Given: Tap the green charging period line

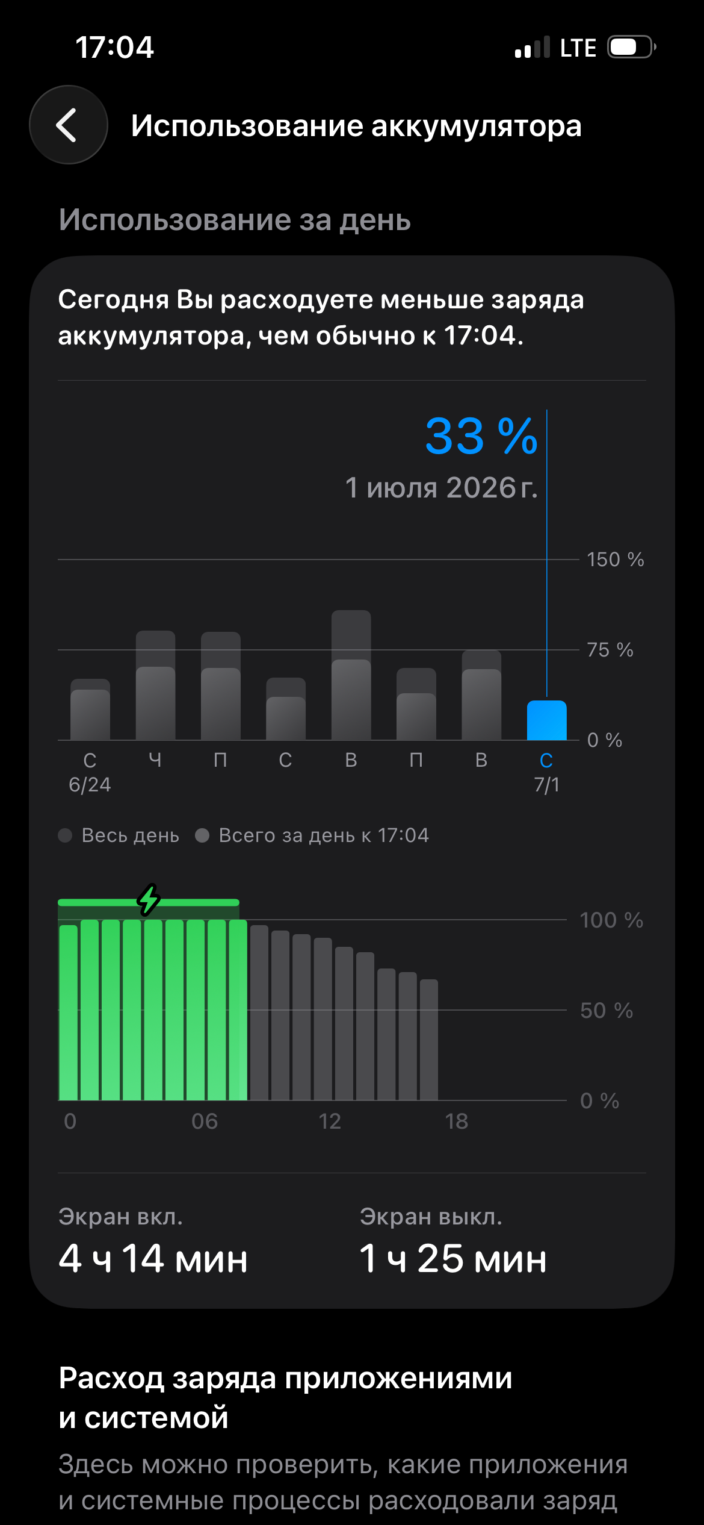Looking at the screenshot, I should 149,902.
